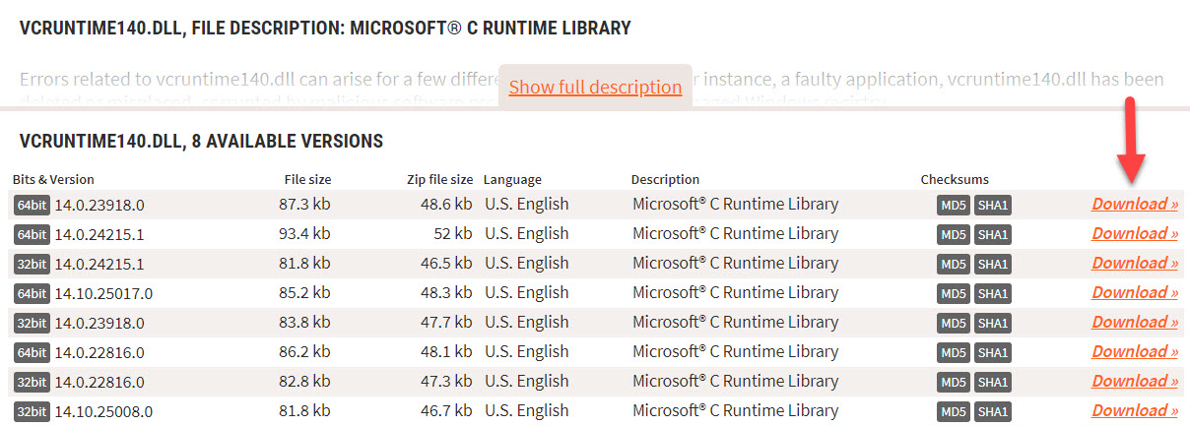Screen dimensions: 1190x426
Task: Click the Description column header
Action: pos(665,180)
